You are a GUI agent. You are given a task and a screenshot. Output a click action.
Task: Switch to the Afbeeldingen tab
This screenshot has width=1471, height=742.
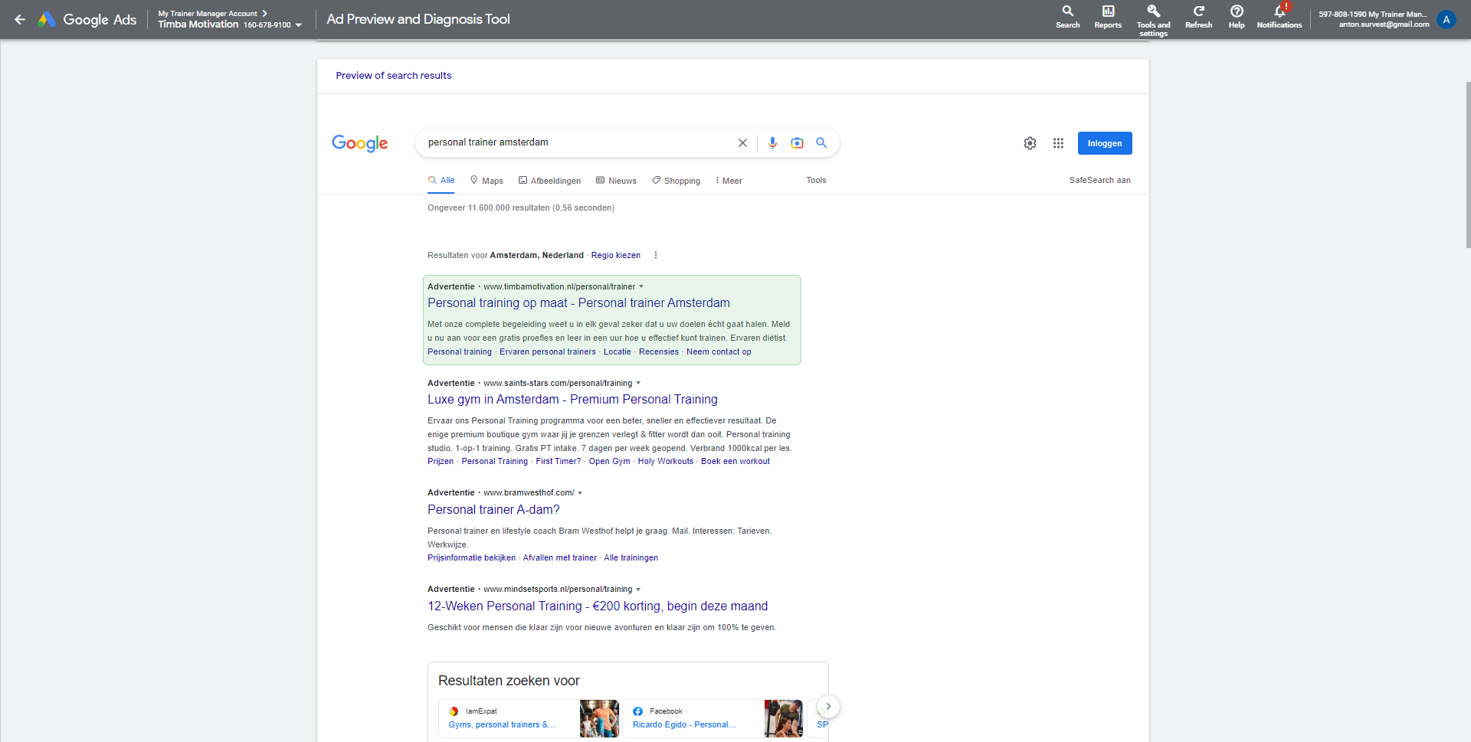[x=549, y=181]
